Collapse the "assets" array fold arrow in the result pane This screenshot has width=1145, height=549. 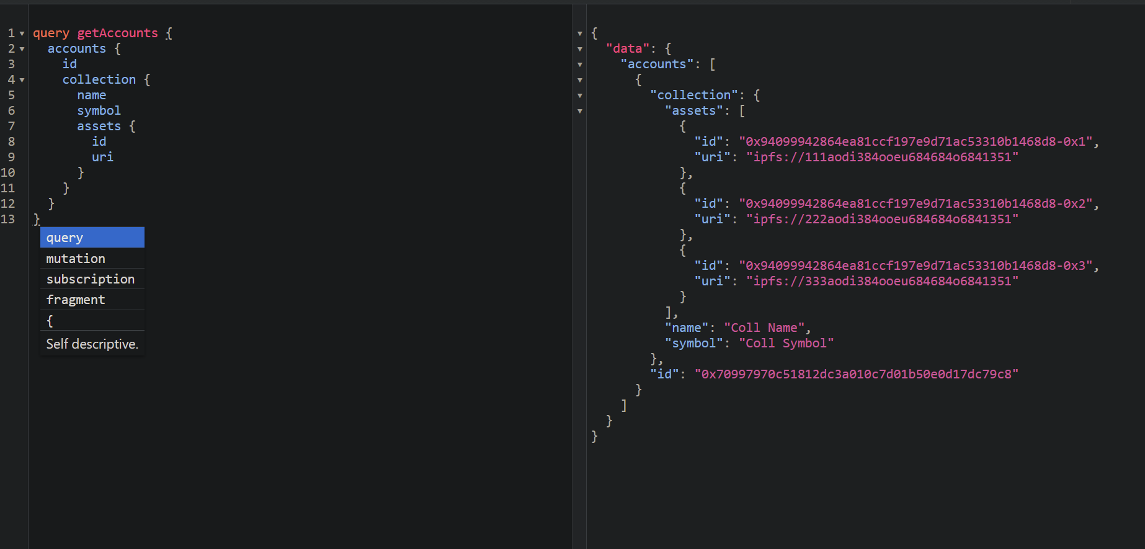tap(580, 111)
